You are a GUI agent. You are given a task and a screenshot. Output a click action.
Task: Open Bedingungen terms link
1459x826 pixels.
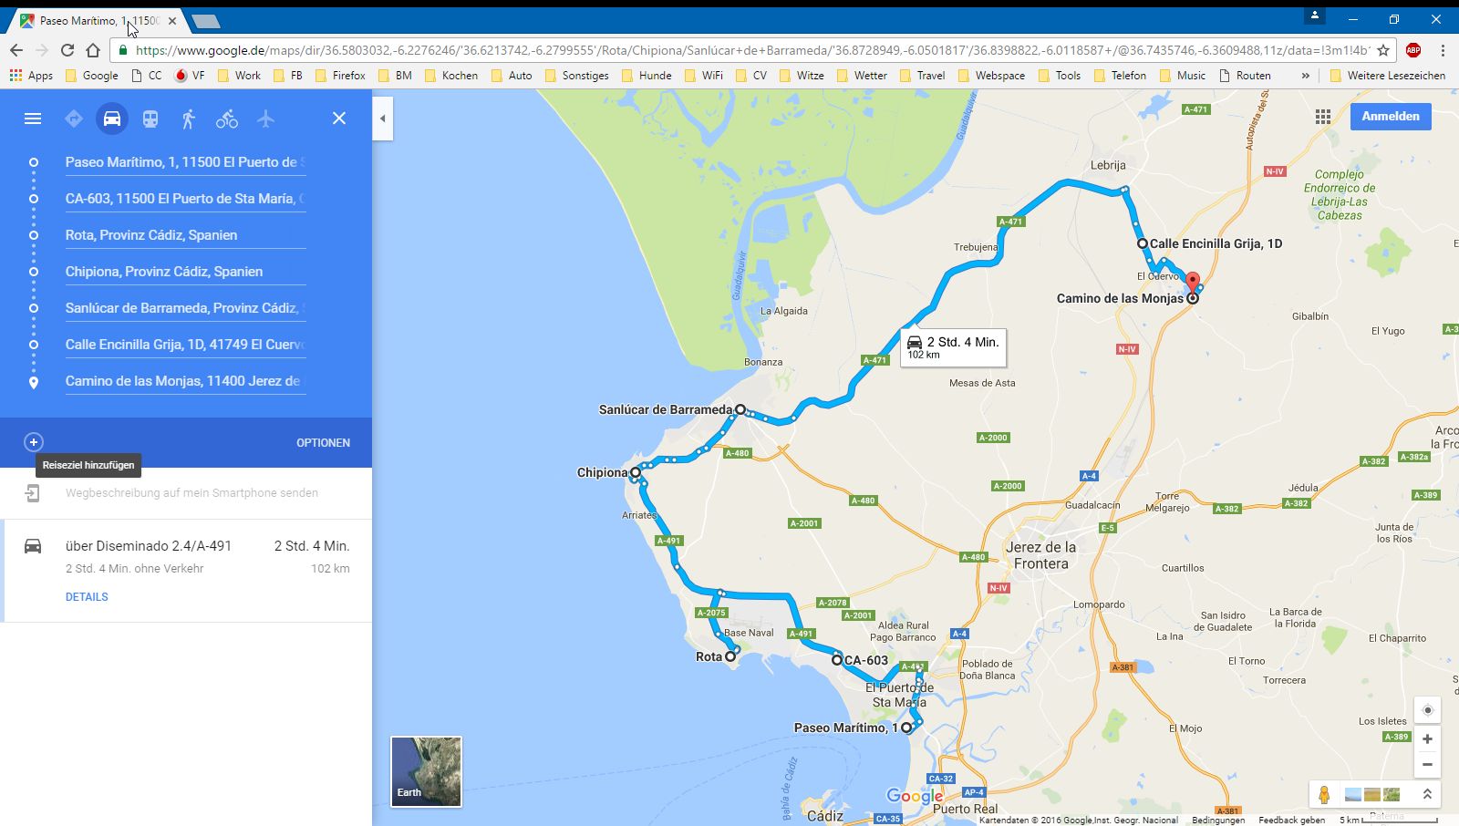coord(1218,821)
